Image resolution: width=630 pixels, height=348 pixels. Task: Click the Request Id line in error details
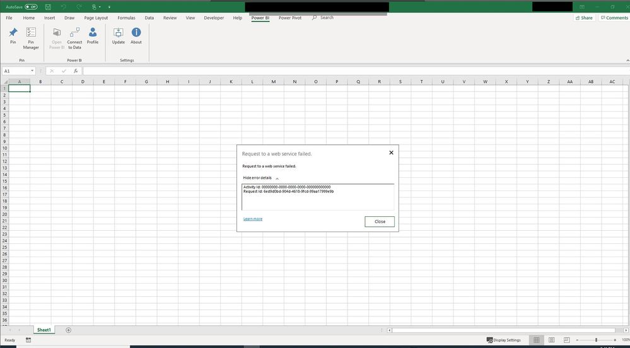(x=288, y=191)
